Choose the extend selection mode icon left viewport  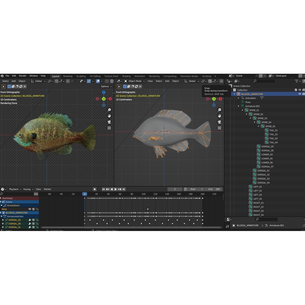tap(13, 87)
